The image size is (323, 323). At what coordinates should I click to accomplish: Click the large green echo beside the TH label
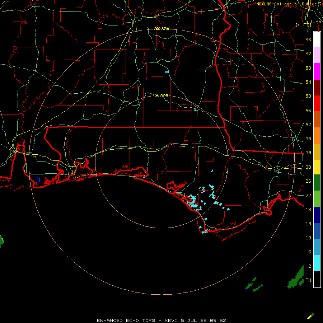coord(296,277)
